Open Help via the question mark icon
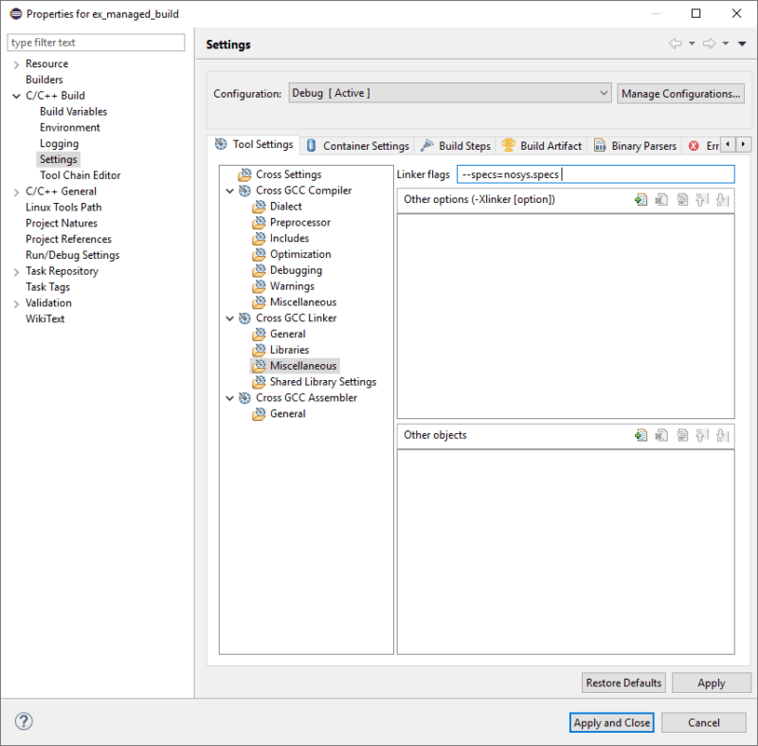This screenshot has width=758, height=746. click(x=23, y=721)
